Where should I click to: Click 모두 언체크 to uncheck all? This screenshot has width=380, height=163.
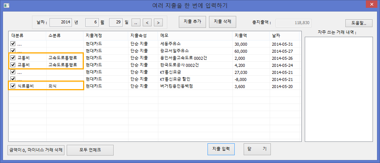coord(90,150)
